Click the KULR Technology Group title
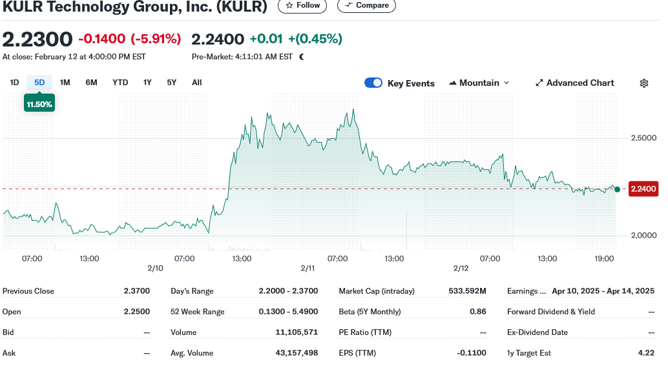This screenshot has width=668, height=366. 134,6
